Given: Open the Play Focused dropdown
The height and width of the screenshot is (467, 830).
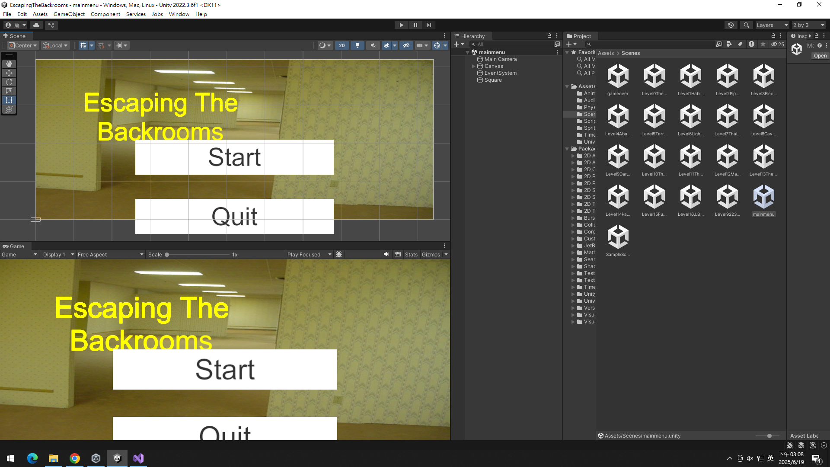Looking at the screenshot, I should pyautogui.click(x=309, y=254).
